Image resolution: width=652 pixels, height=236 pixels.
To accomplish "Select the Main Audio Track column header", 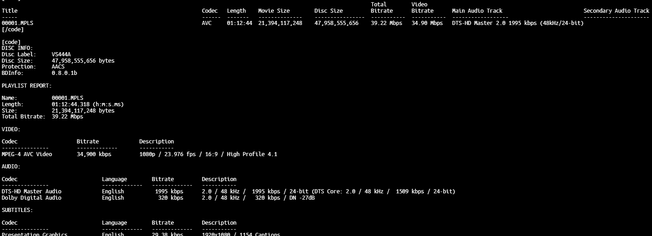I will click(x=477, y=10).
